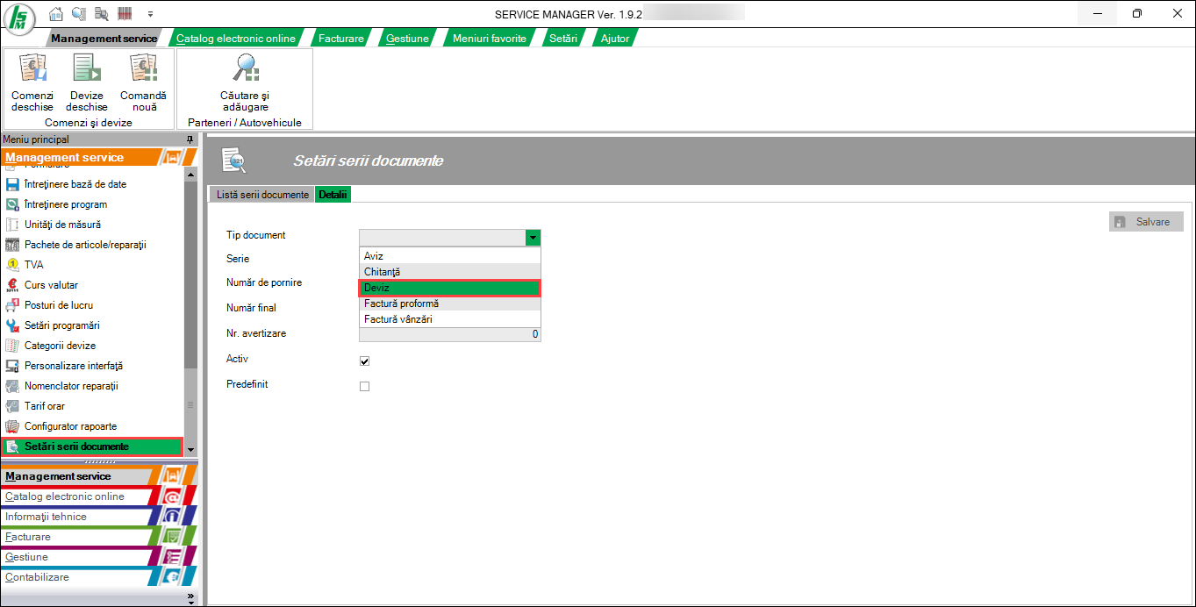The image size is (1196, 607).
Task: Enable the Predefinit checkbox
Action: click(365, 386)
